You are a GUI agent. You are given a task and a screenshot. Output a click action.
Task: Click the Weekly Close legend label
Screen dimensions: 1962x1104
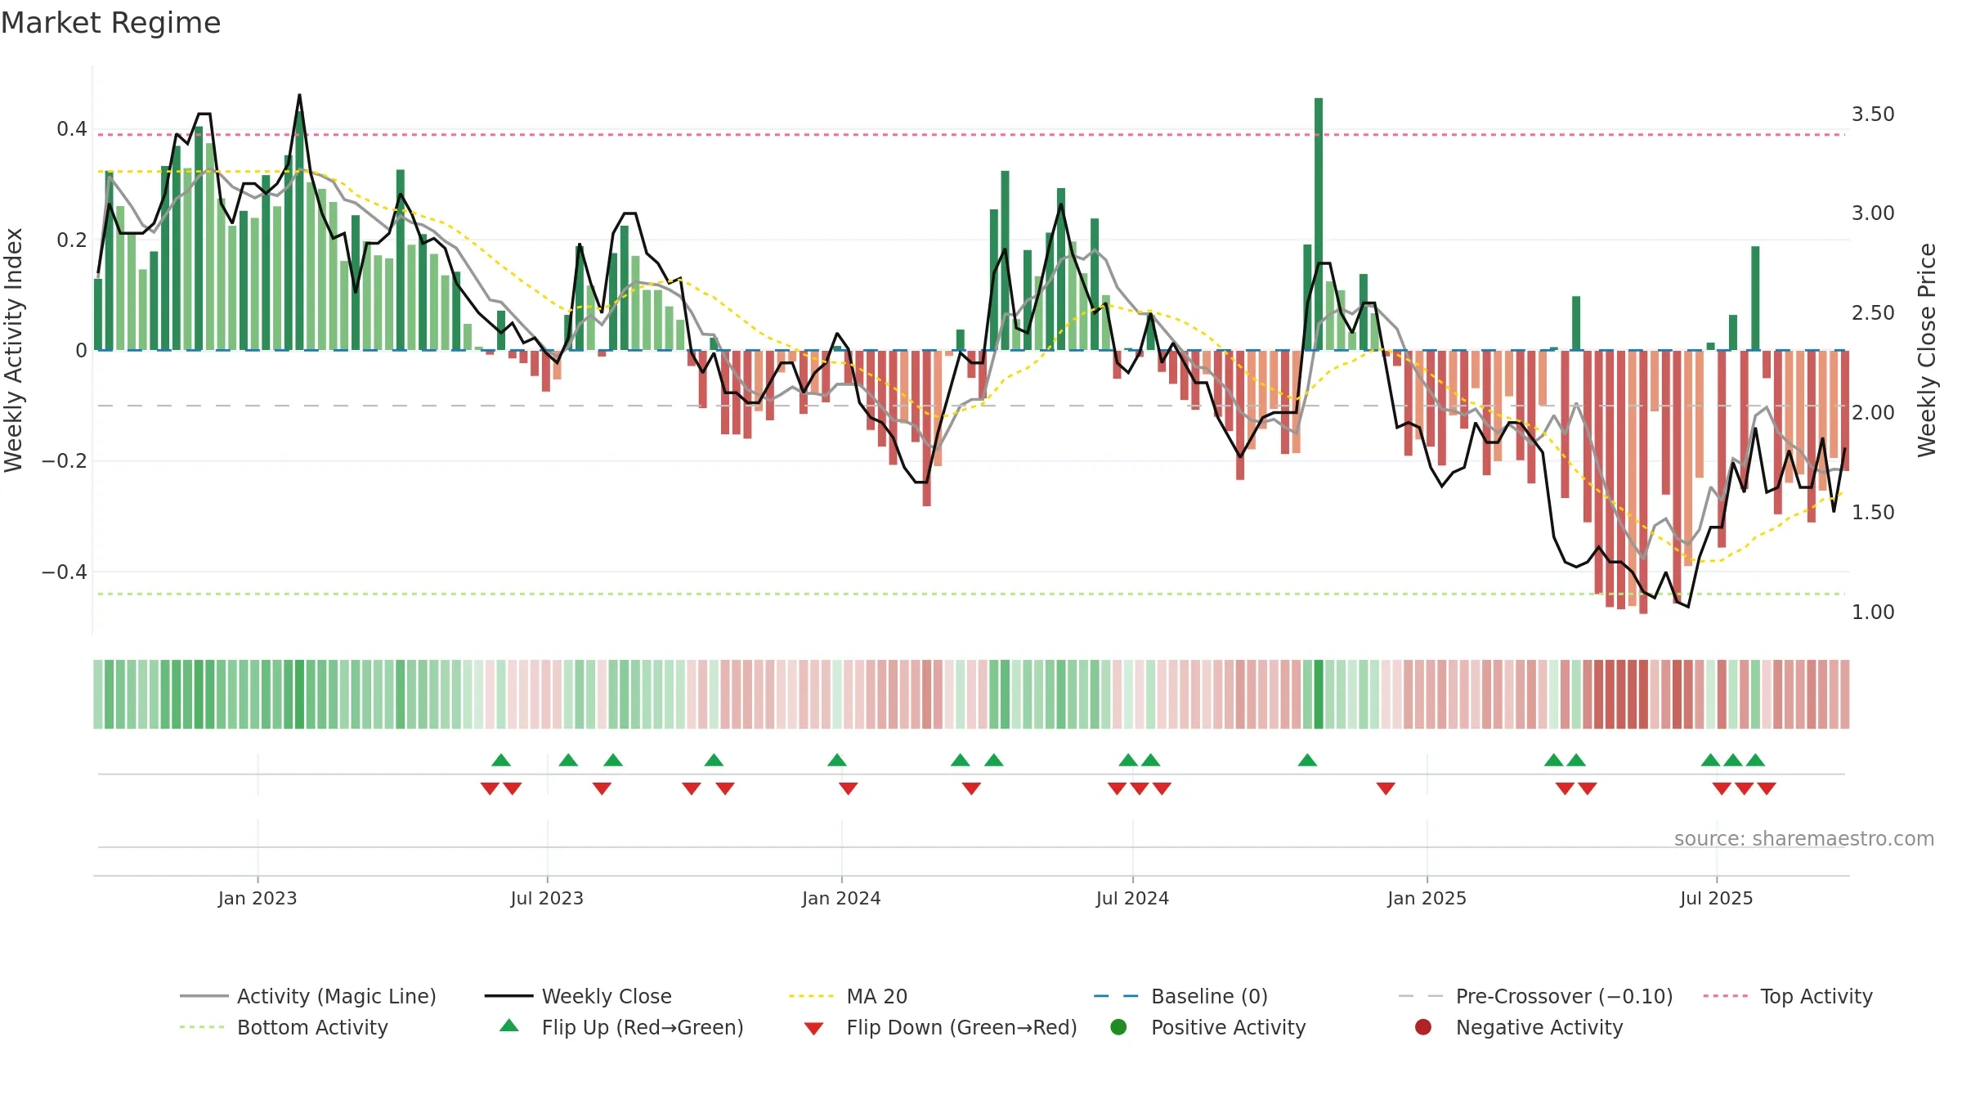(607, 996)
